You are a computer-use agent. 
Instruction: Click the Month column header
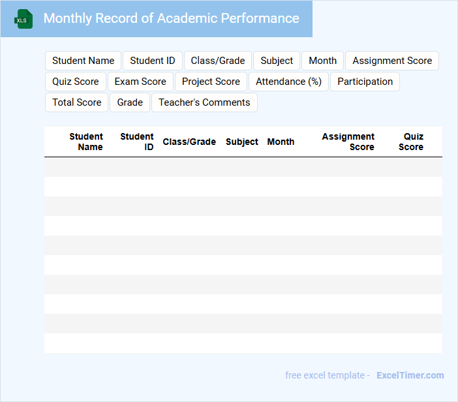(x=281, y=142)
